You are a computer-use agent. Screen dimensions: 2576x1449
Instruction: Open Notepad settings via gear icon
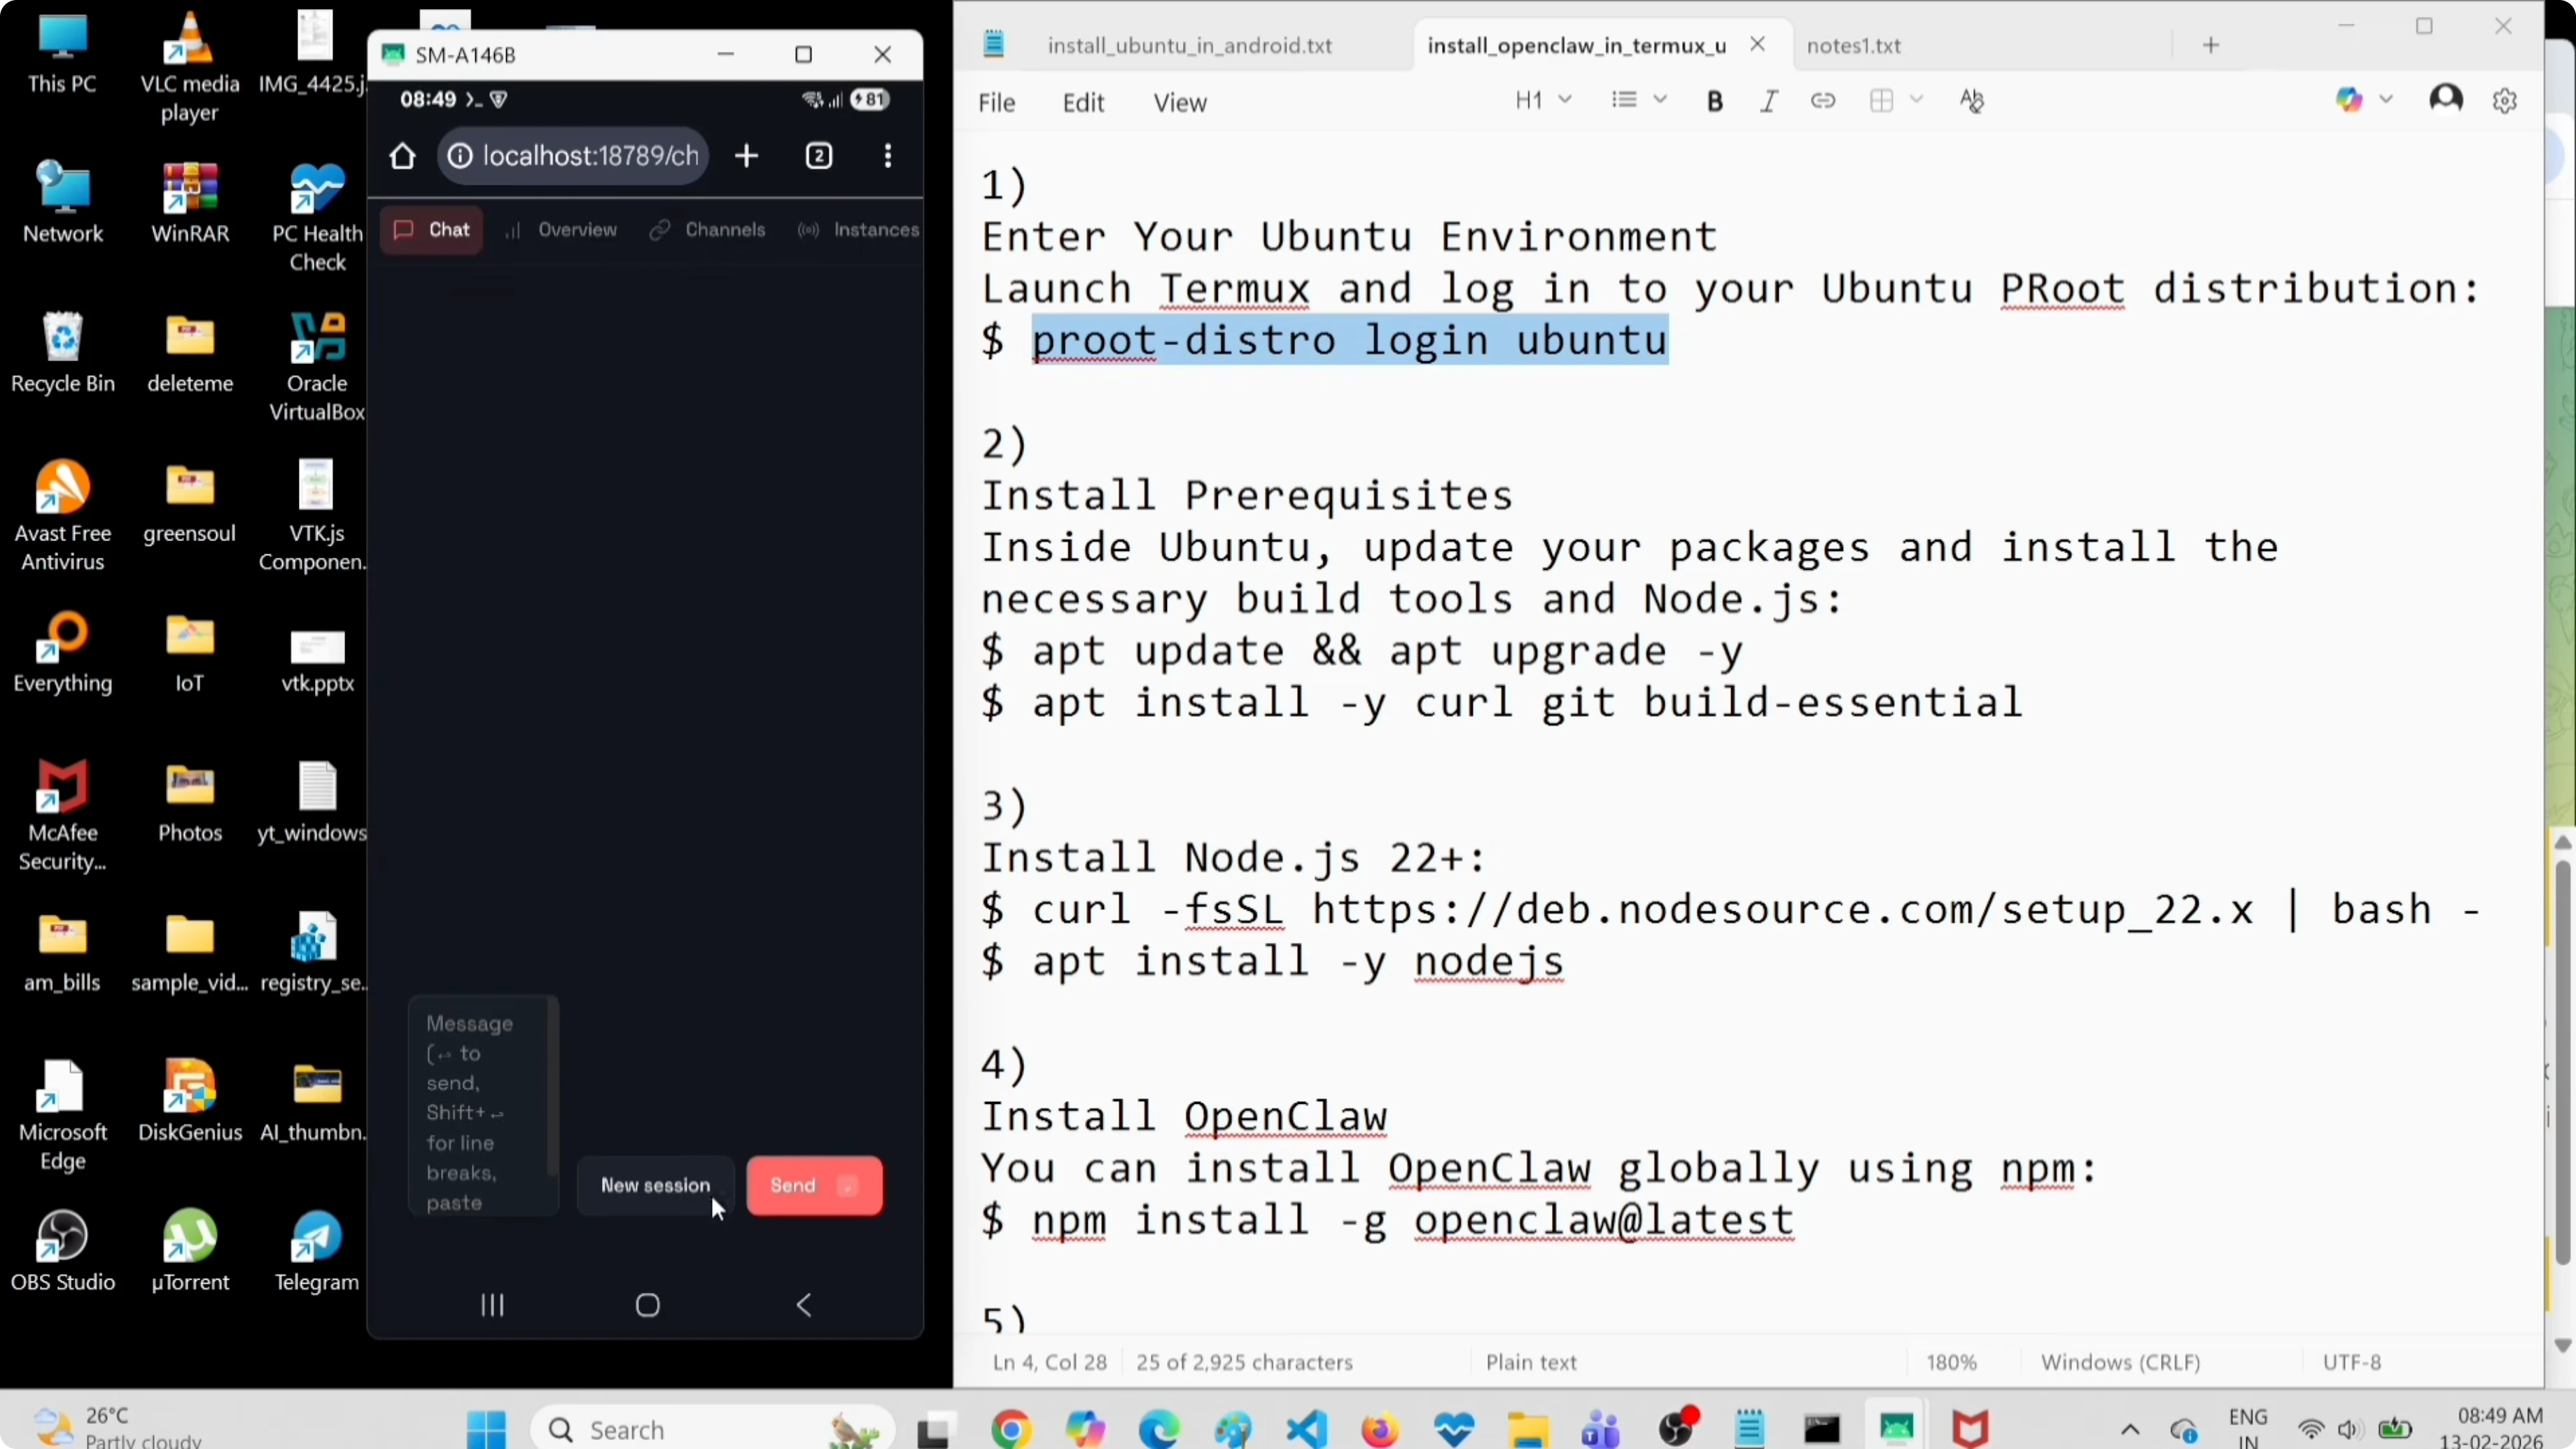[2505, 99]
